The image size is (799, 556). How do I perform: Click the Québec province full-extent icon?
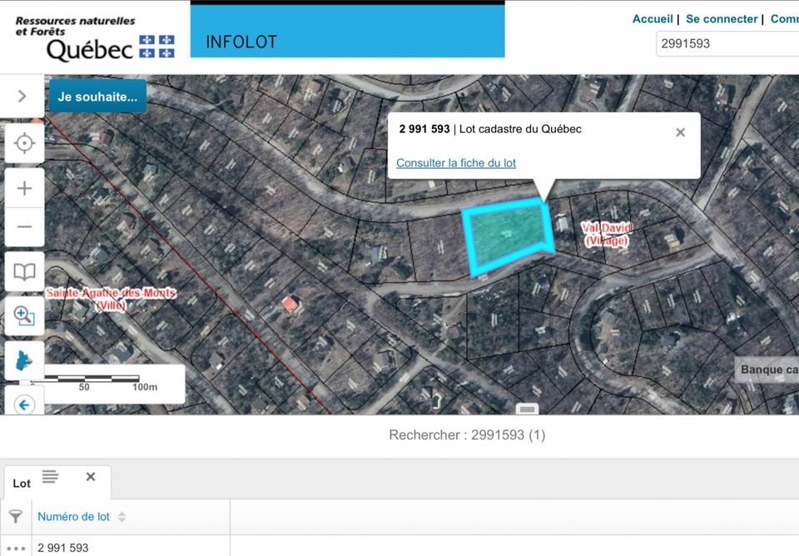(24, 362)
